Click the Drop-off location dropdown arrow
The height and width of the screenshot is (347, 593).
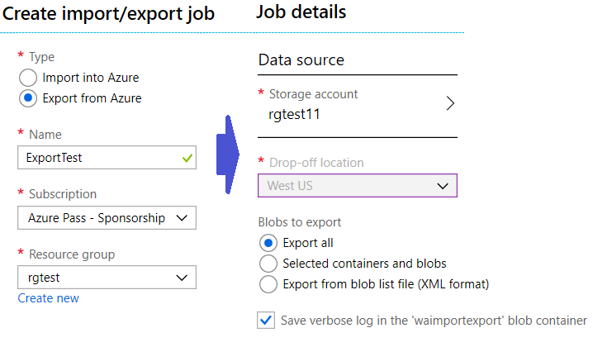tap(443, 186)
